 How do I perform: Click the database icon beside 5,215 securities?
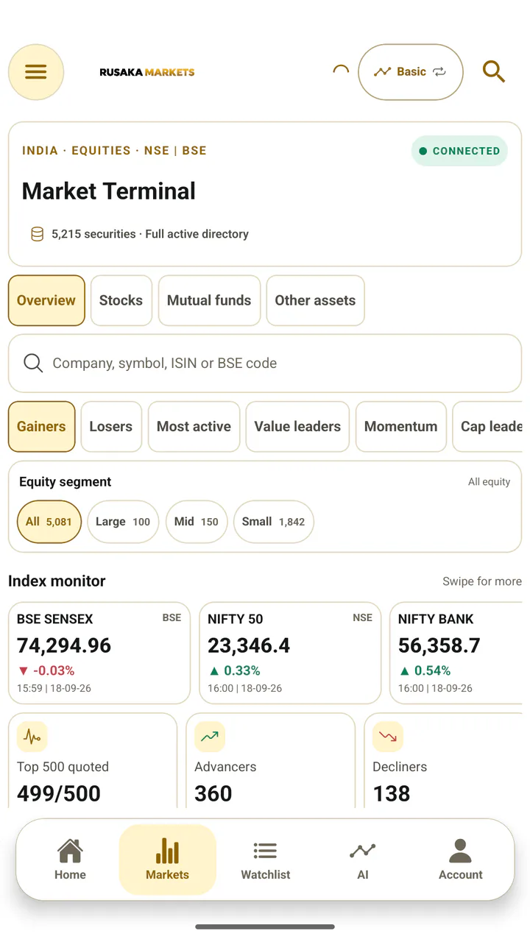[x=37, y=234]
